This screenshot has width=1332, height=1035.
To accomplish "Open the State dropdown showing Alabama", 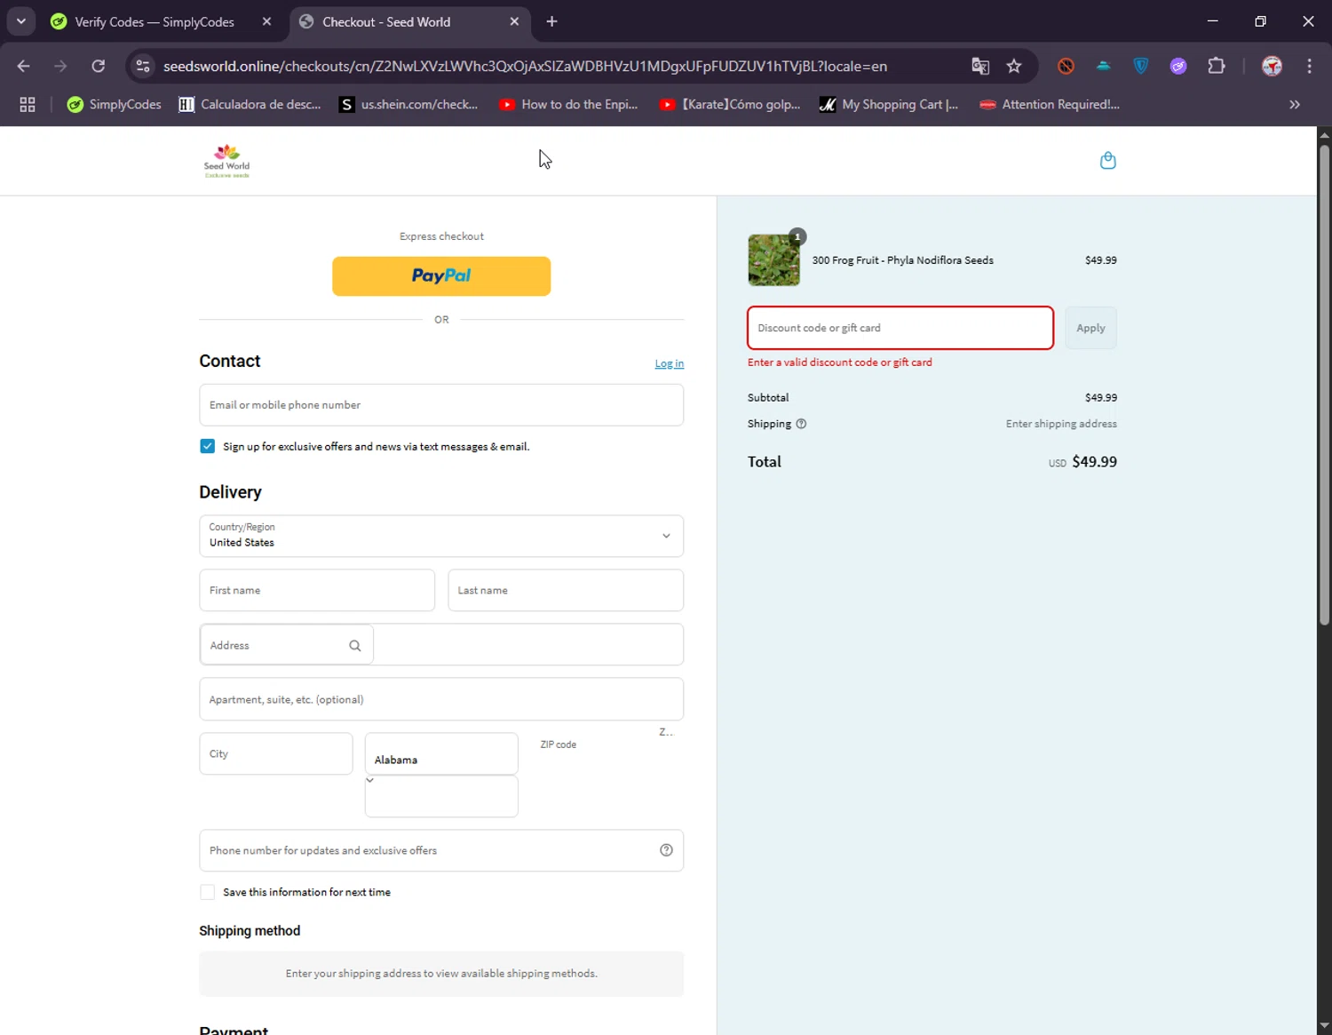I will pyautogui.click(x=441, y=754).
